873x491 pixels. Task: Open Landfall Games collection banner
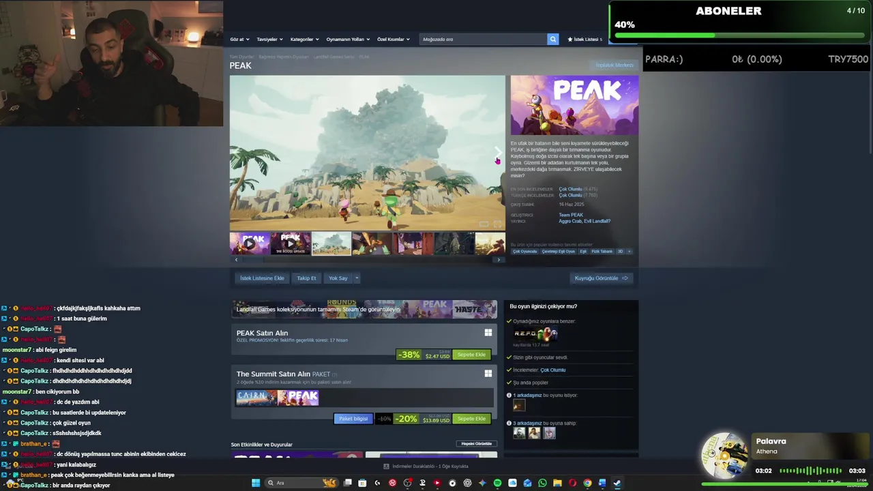tap(364, 309)
